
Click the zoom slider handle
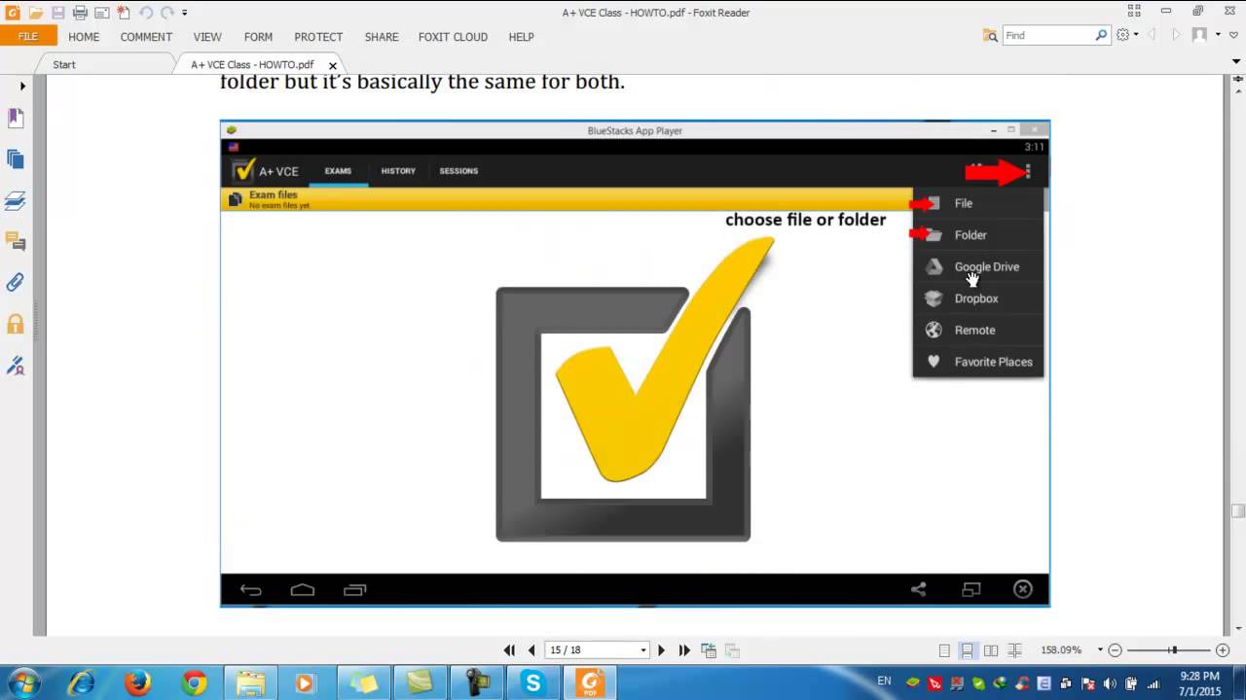click(1174, 649)
